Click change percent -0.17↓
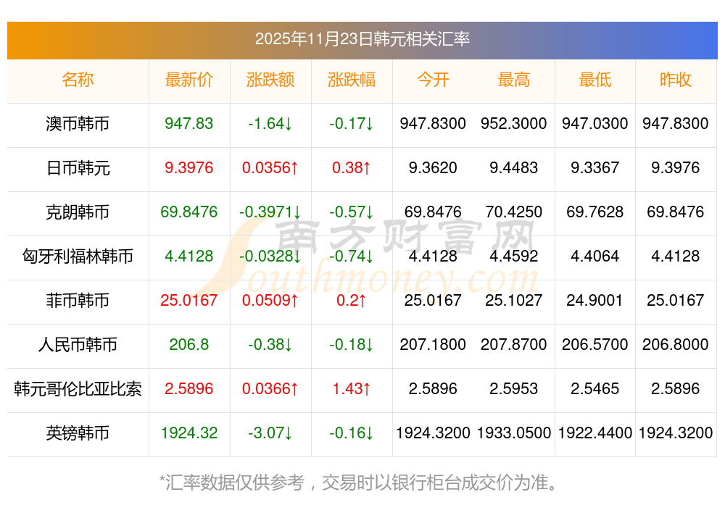Viewport: 725px width, 505px height. pyautogui.click(x=352, y=124)
